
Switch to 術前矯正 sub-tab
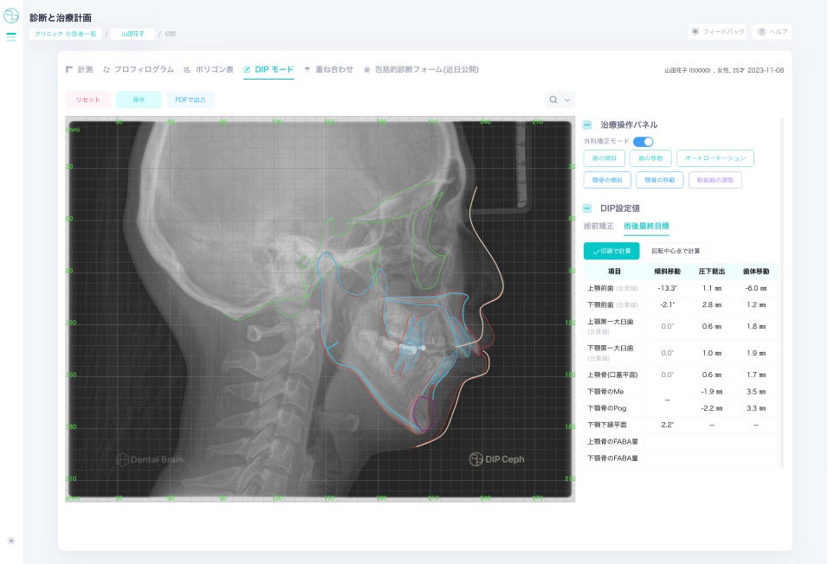(x=598, y=226)
